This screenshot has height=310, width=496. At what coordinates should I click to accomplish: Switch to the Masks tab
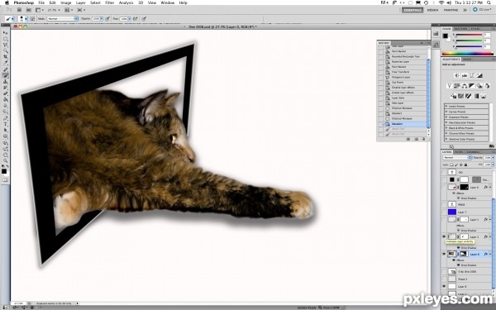[x=467, y=60]
